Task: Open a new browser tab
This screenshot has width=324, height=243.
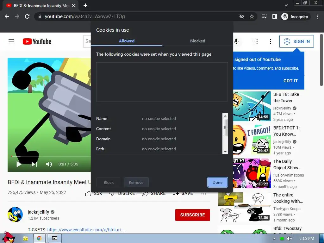Action: [x=85, y=6]
